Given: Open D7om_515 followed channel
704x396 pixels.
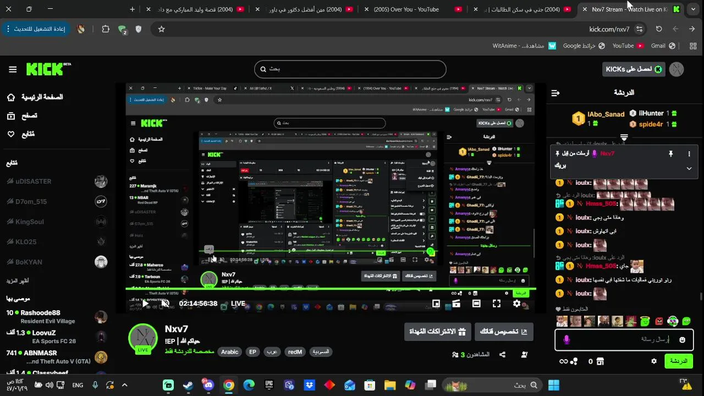Looking at the screenshot, I should tap(57, 202).
